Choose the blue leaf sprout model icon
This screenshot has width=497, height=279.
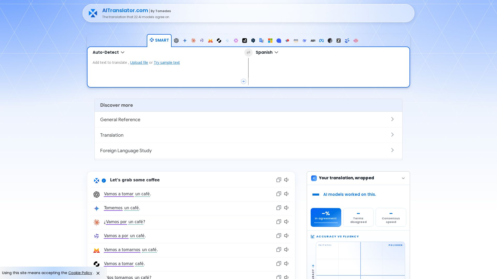click(x=347, y=41)
